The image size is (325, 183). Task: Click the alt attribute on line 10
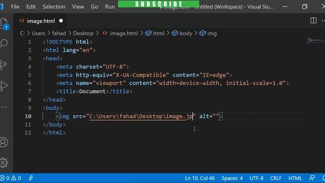tap(209, 116)
